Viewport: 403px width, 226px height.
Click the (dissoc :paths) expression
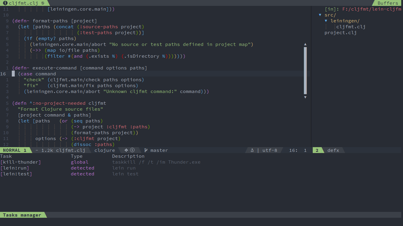93,144
